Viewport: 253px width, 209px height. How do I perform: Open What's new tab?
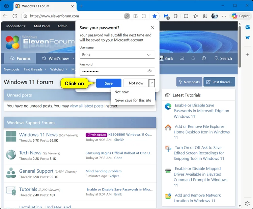56,58
